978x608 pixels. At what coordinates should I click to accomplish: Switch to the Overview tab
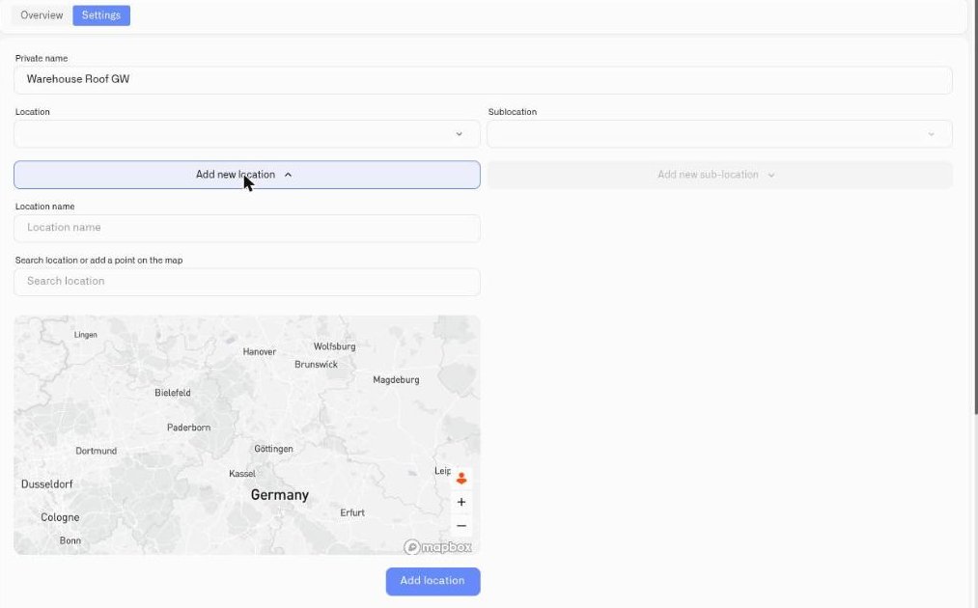click(42, 15)
